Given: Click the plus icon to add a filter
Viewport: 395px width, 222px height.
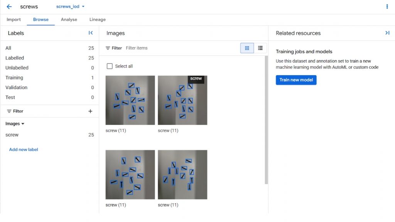Looking at the screenshot, I should (x=90, y=111).
